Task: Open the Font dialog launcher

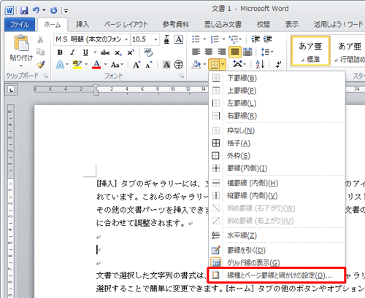Action: pos(182,77)
